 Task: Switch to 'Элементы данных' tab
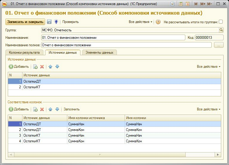[99, 53]
